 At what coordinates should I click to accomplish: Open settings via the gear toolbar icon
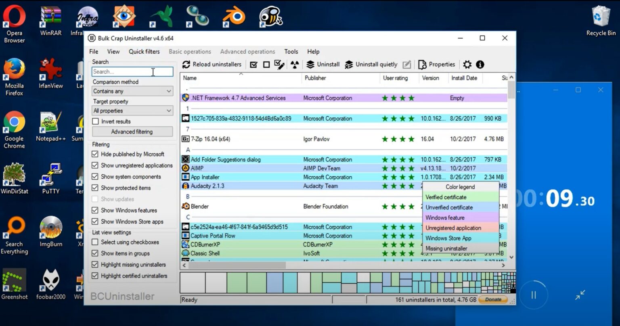click(467, 65)
